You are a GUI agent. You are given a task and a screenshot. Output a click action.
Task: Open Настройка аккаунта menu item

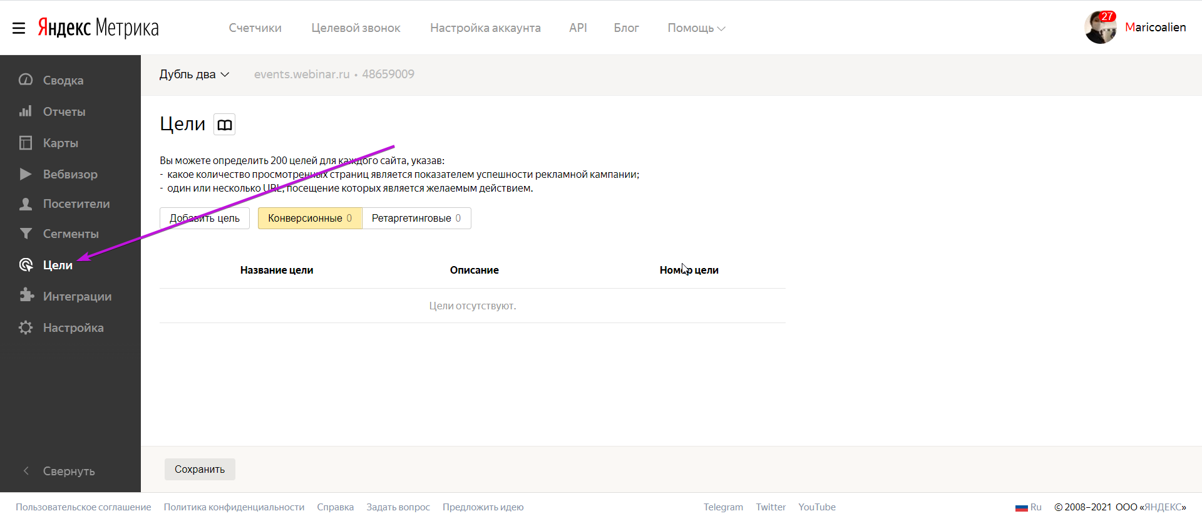click(485, 28)
